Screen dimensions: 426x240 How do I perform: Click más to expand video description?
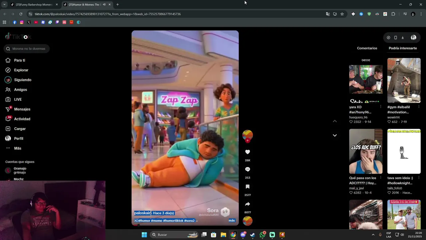coord(232,221)
